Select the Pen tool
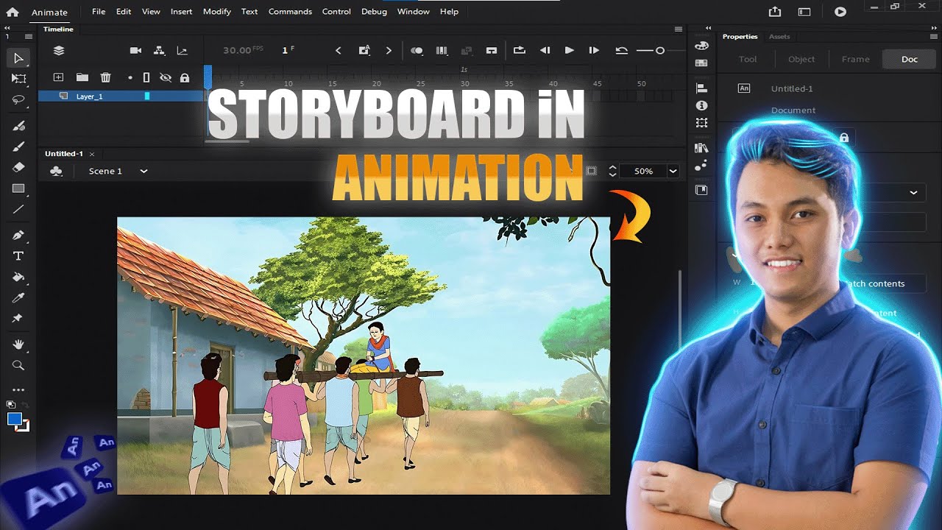 (18, 236)
